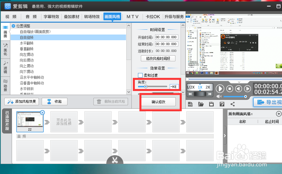Switch to the MTV tab
The width and height of the screenshot is (282, 174).
tap(133, 17)
